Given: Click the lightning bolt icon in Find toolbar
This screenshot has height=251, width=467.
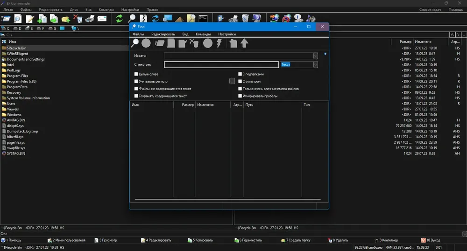Looking at the screenshot, I should [x=219, y=43].
